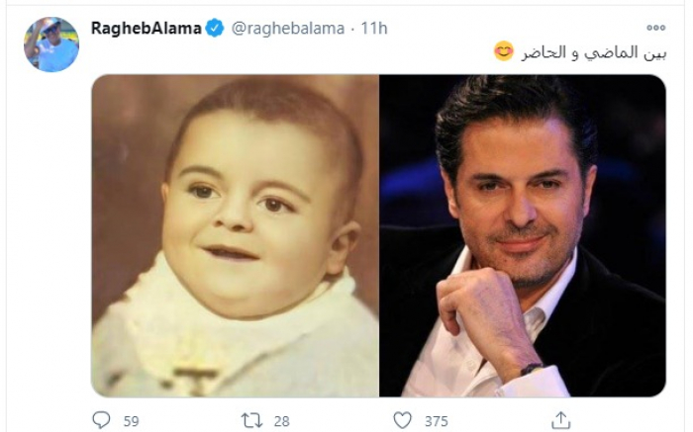Viewport: 693px width, 432px height.
Task: Click the 59 replies count
Action: pos(131,421)
